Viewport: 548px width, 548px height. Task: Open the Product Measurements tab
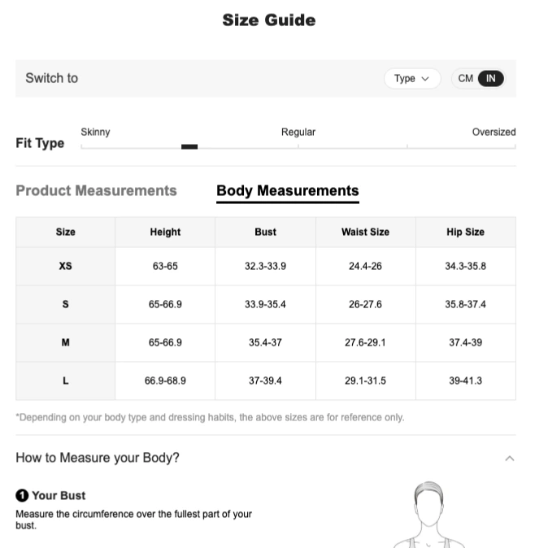(x=96, y=191)
